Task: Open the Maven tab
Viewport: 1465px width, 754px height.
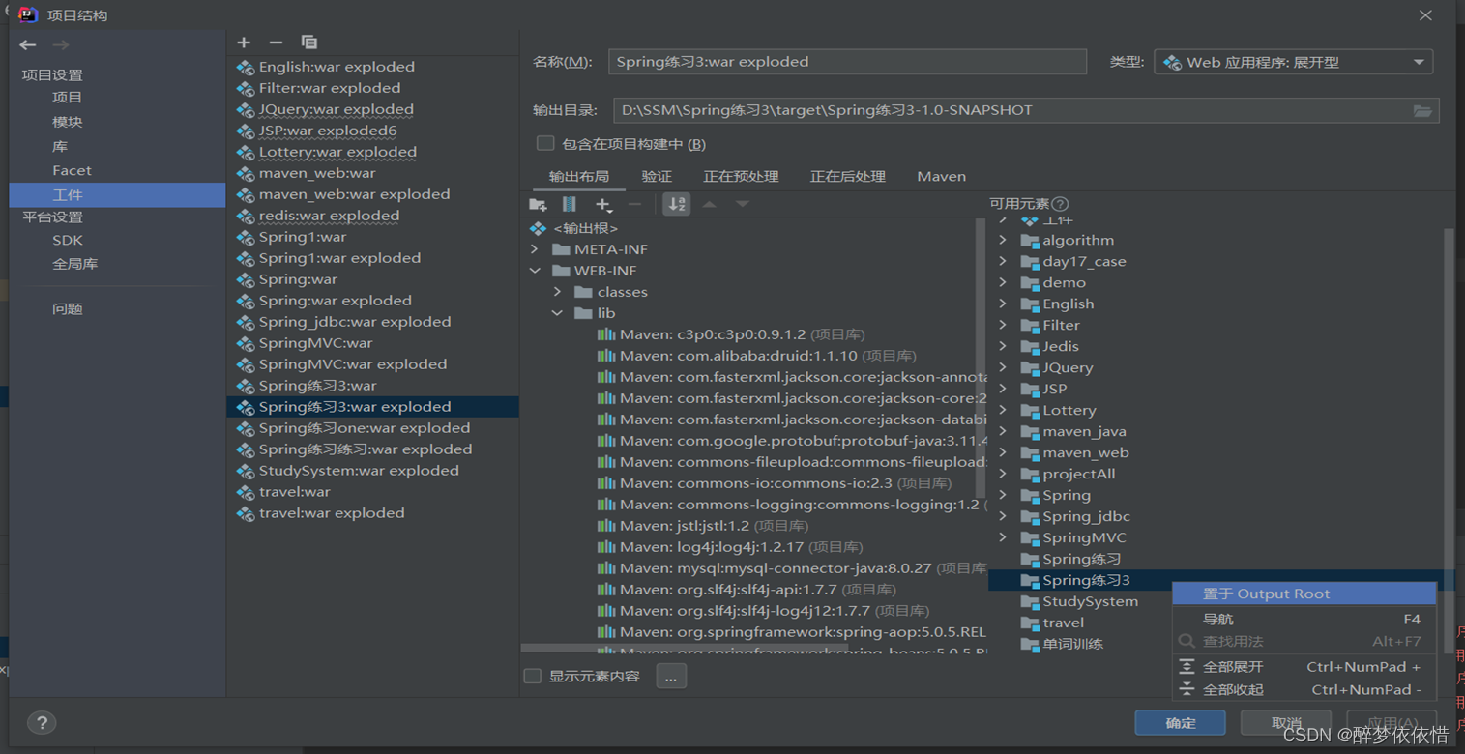Action: click(941, 176)
